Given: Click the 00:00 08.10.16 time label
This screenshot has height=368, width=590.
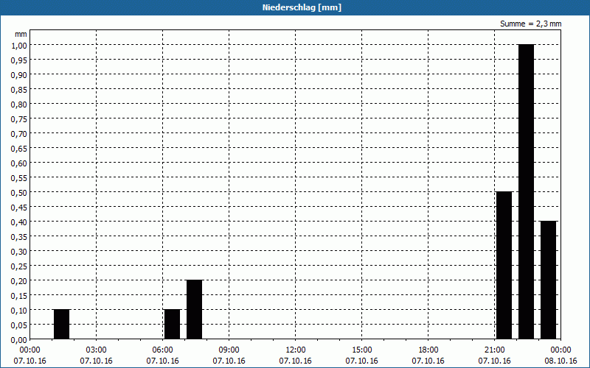Looking at the screenshot, I should pos(560,355).
